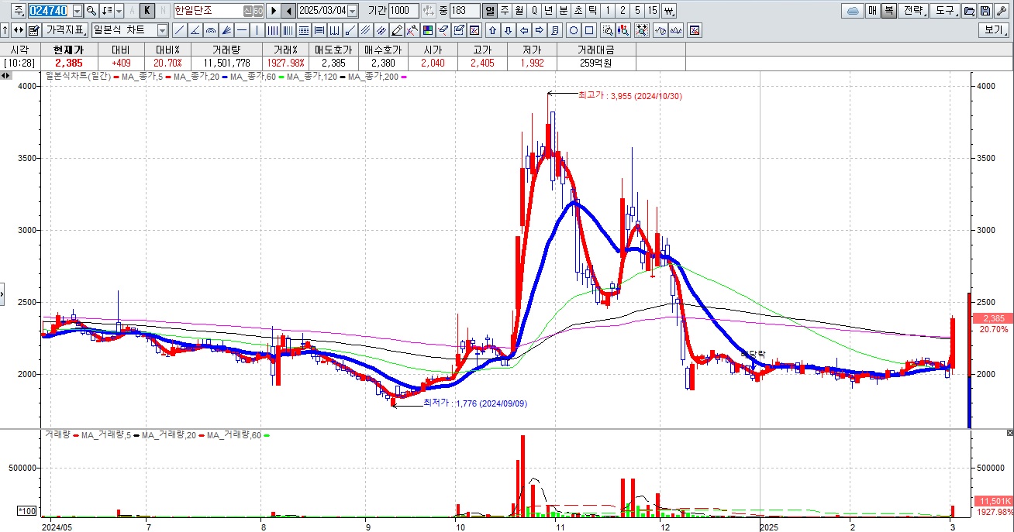Click the 초 (second) period button
The height and width of the screenshot is (532, 1014).
(578, 11)
